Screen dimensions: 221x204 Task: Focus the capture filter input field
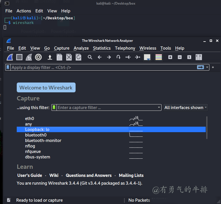(107, 108)
